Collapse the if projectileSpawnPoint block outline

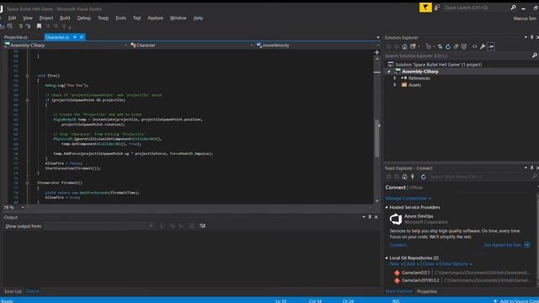(x=27, y=100)
